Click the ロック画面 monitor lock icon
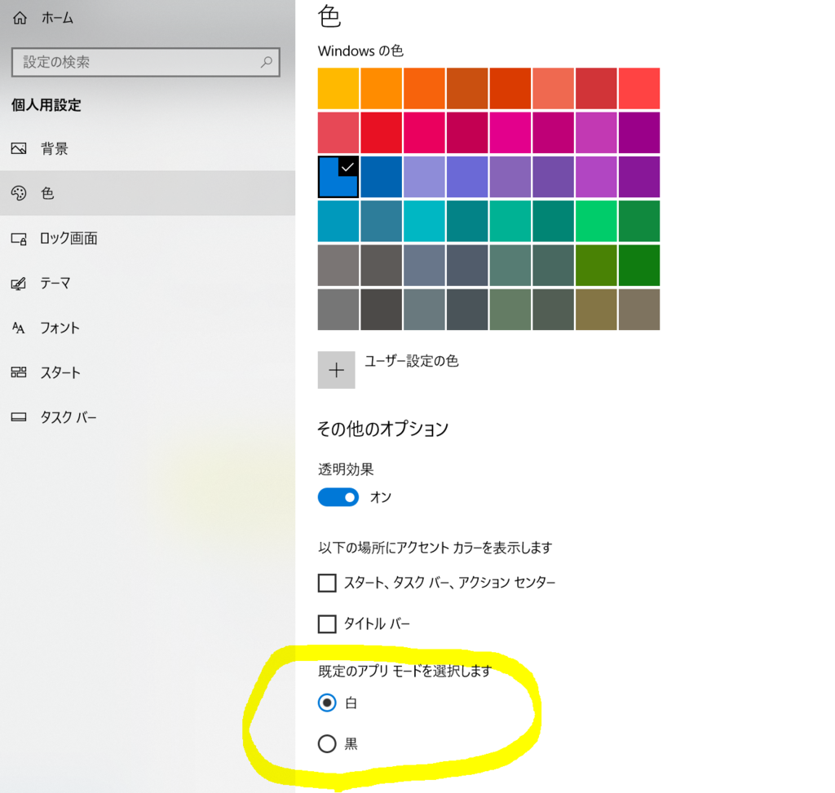Image resolution: width=835 pixels, height=793 pixels. pyautogui.click(x=19, y=239)
